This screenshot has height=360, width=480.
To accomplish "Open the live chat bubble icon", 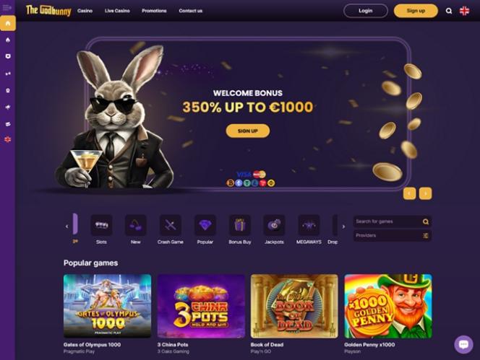I will tap(463, 344).
